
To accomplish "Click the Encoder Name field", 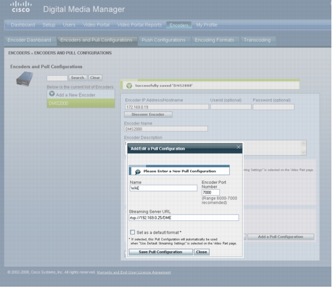I will pos(166,129).
